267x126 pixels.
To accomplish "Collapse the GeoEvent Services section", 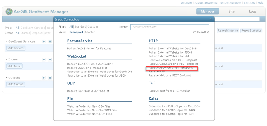I will coord(7,41).
